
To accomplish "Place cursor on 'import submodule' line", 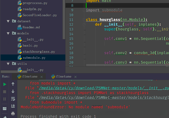I will (104, 10).
